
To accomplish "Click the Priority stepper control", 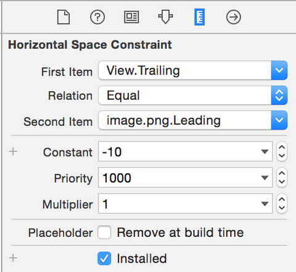I will [282, 178].
